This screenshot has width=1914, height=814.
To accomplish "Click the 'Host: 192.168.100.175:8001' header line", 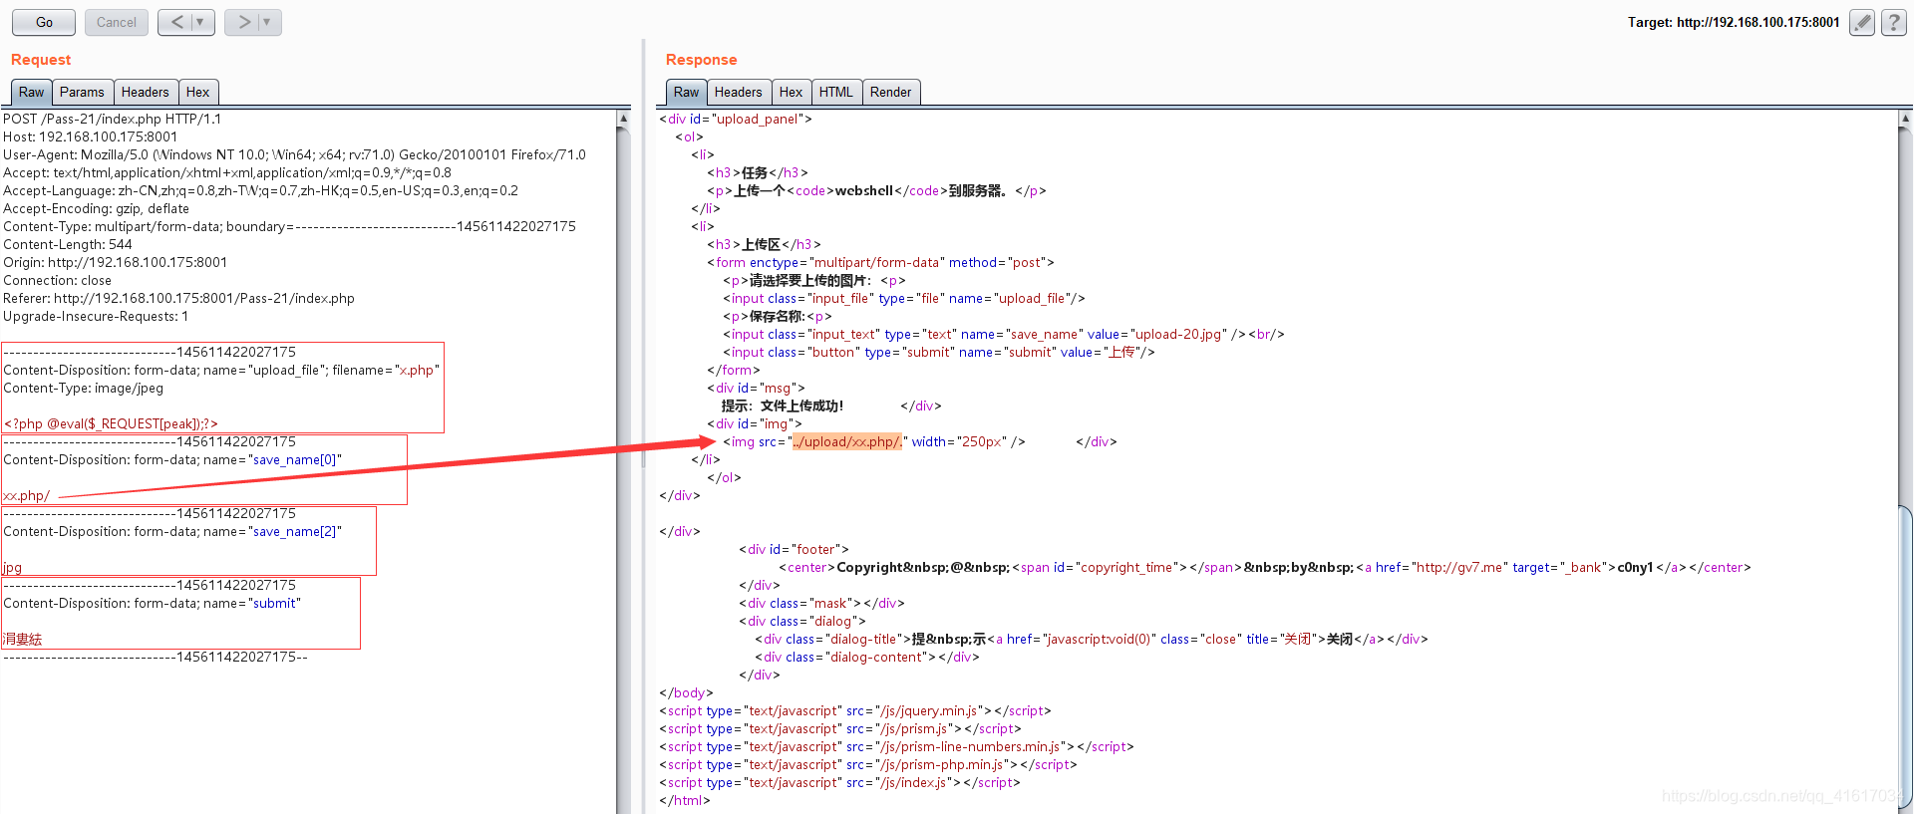I will pos(91,136).
